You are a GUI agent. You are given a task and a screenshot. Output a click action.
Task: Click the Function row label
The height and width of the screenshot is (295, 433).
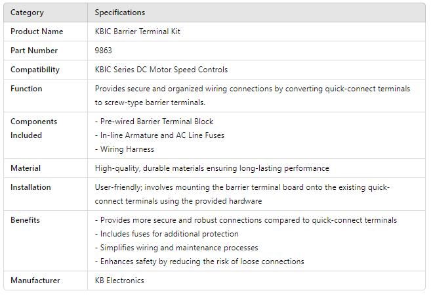[x=26, y=89]
